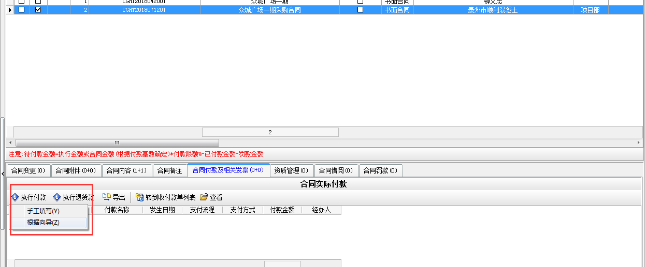Switch to the 资质管理 tab
The width and height of the screenshot is (646, 267).
[x=291, y=170]
